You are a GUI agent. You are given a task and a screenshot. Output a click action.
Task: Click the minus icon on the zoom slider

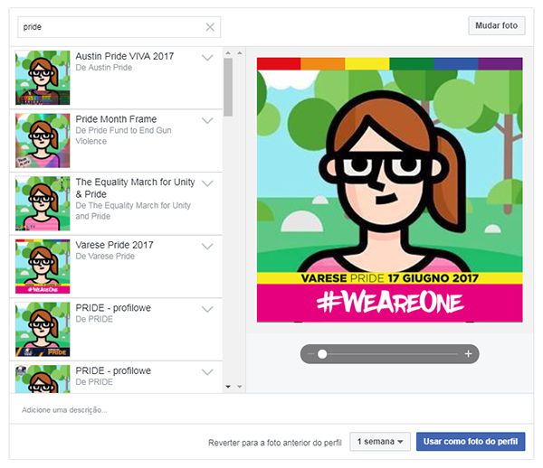click(310, 354)
